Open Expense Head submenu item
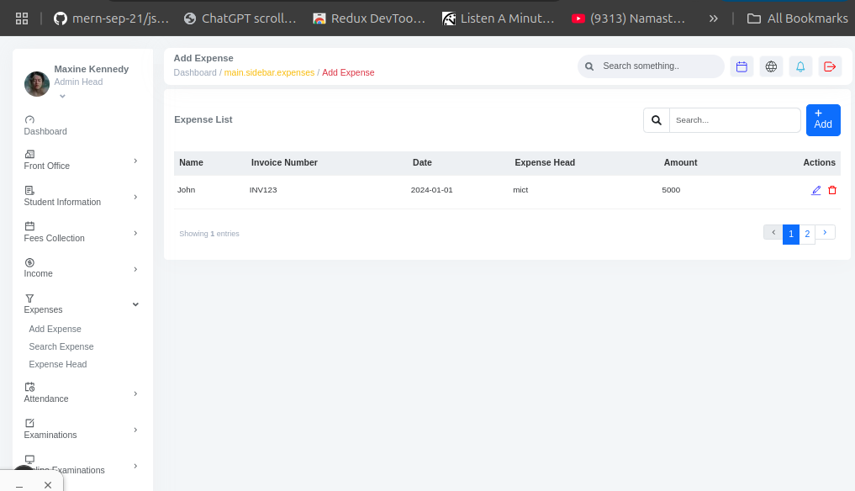Screen dimensions: 855x491 (x=58, y=364)
